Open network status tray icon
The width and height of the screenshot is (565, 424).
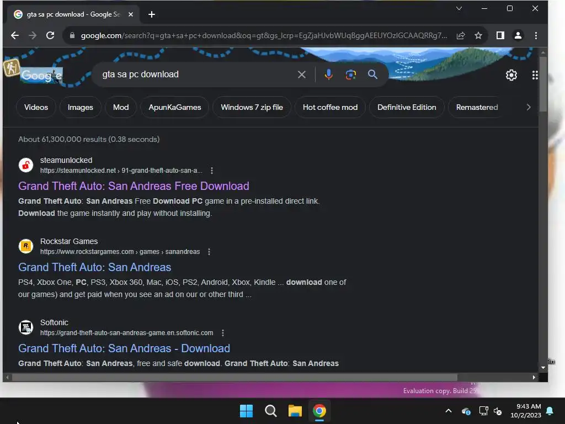click(x=483, y=411)
